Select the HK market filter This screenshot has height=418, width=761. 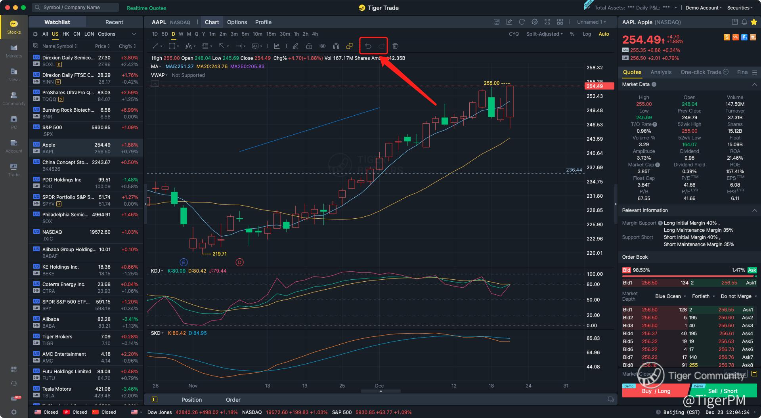(66, 34)
